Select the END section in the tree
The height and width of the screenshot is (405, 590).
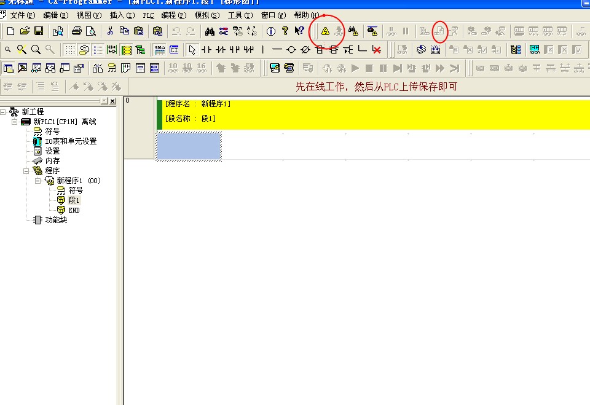click(74, 210)
